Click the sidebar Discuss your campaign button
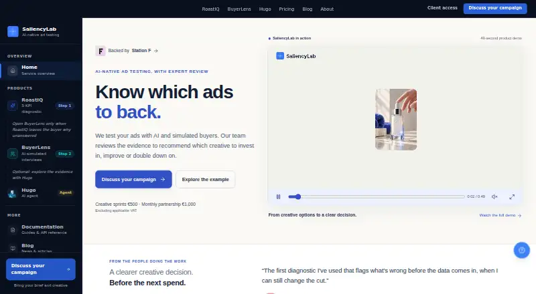The height and width of the screenshot is (294, 536). click(41, 269)
